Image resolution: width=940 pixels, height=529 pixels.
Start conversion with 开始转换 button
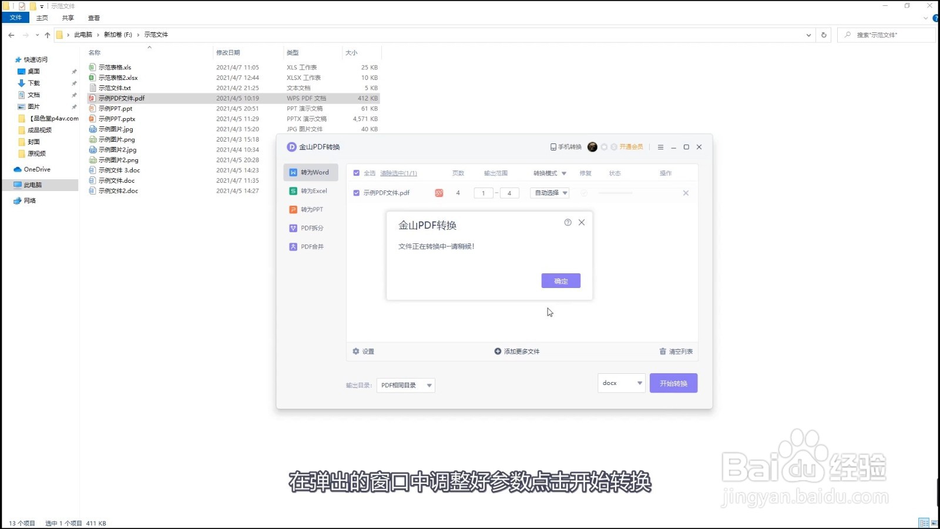point(673,383)
